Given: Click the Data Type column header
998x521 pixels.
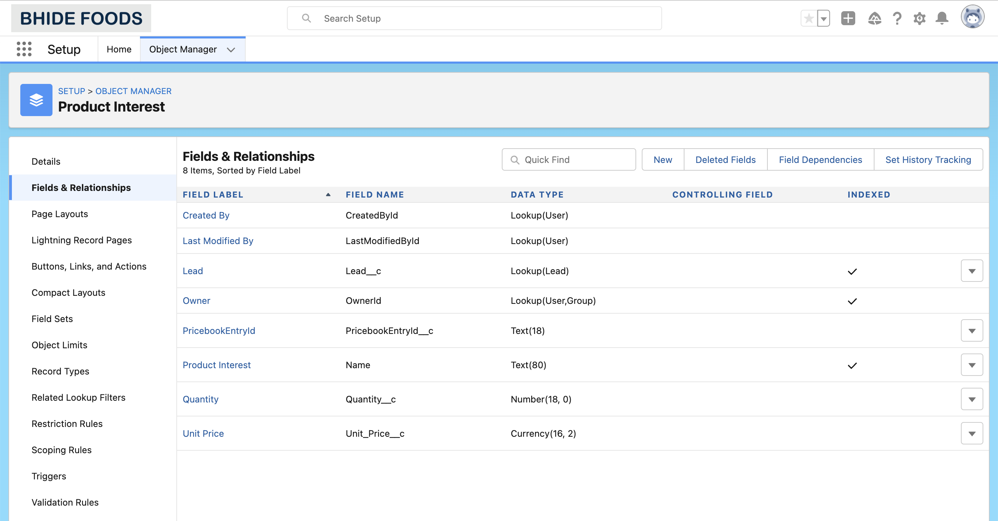Looking at the screenshot, I should tap(537, 195).
